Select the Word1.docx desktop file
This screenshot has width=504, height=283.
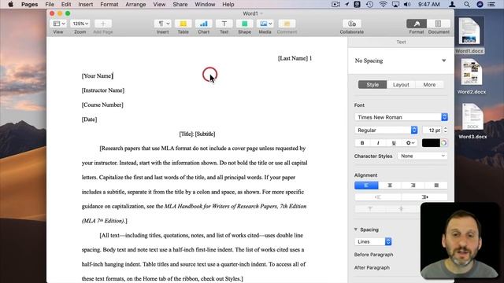coord(469,35)
